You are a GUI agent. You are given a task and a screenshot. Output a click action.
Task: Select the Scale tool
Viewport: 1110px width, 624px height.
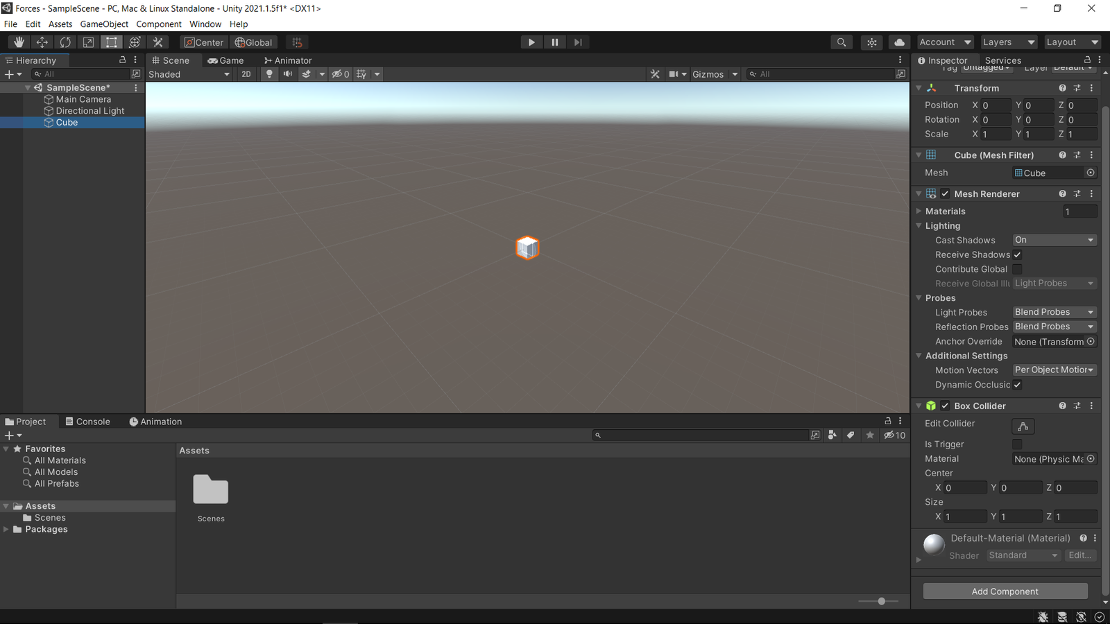(88, 42)
